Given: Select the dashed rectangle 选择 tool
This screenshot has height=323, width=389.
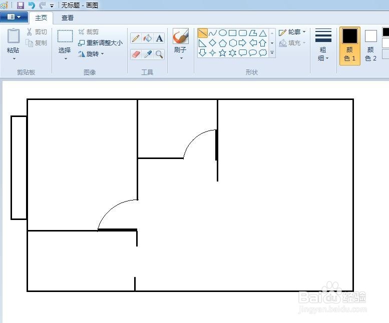Looking at the screenshot, I should [65, 36].
